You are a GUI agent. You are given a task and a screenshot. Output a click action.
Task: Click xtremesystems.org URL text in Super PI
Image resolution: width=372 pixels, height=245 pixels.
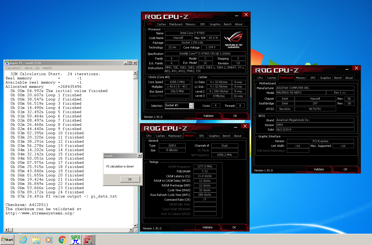(40, 213)
